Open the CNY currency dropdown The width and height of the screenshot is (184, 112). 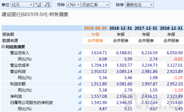[73, 5]
